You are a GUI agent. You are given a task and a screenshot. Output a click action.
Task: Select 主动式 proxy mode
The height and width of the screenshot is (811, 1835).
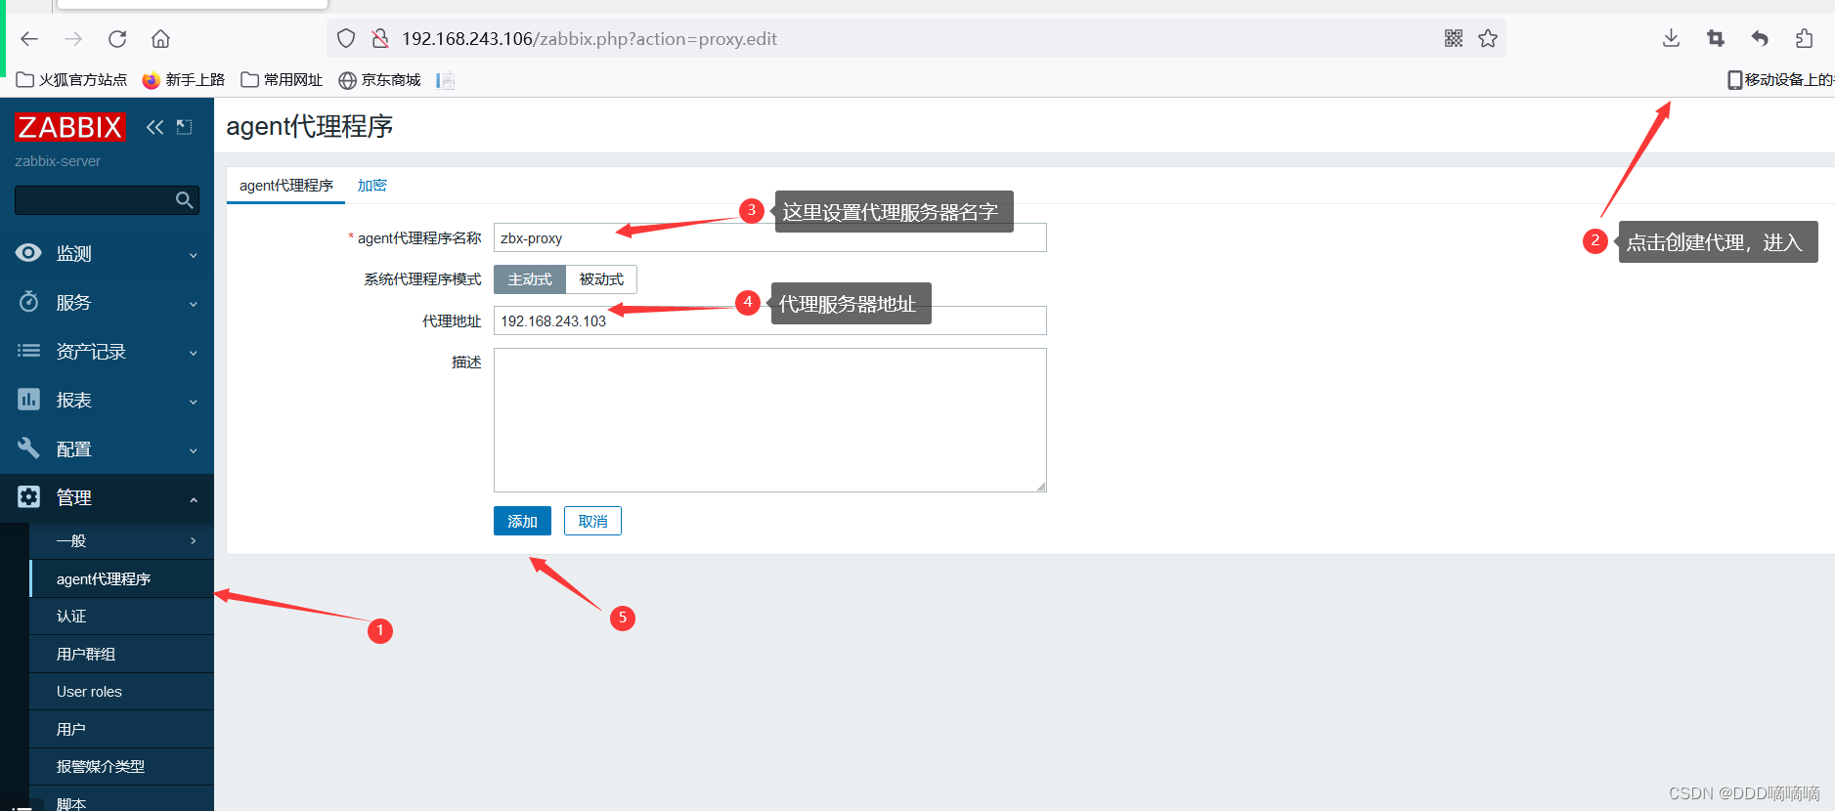pyautogui.click(x=530, y=279)
